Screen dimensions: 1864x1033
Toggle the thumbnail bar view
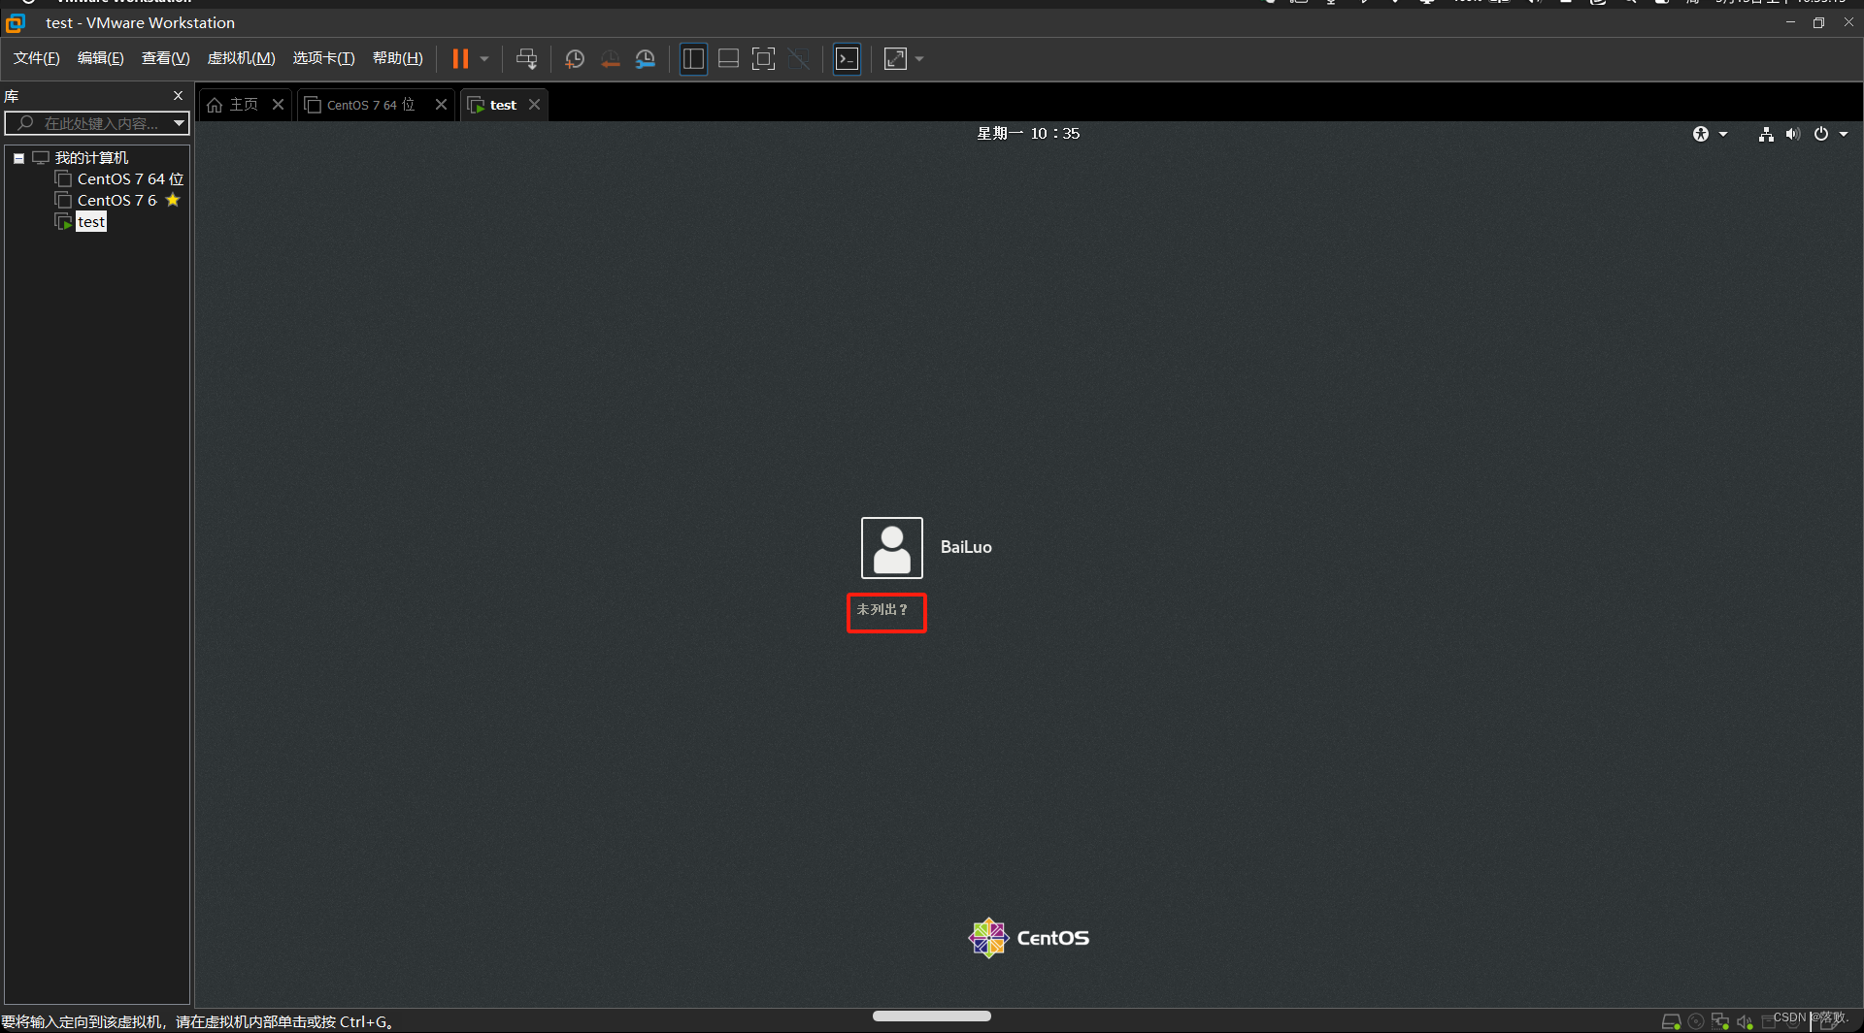728,59
